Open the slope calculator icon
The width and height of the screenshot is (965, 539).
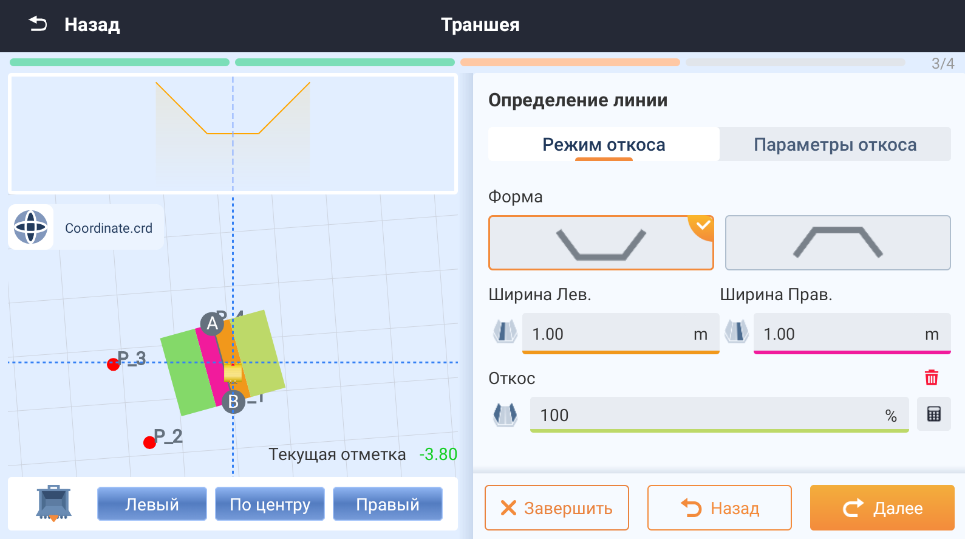click(933, 414)
